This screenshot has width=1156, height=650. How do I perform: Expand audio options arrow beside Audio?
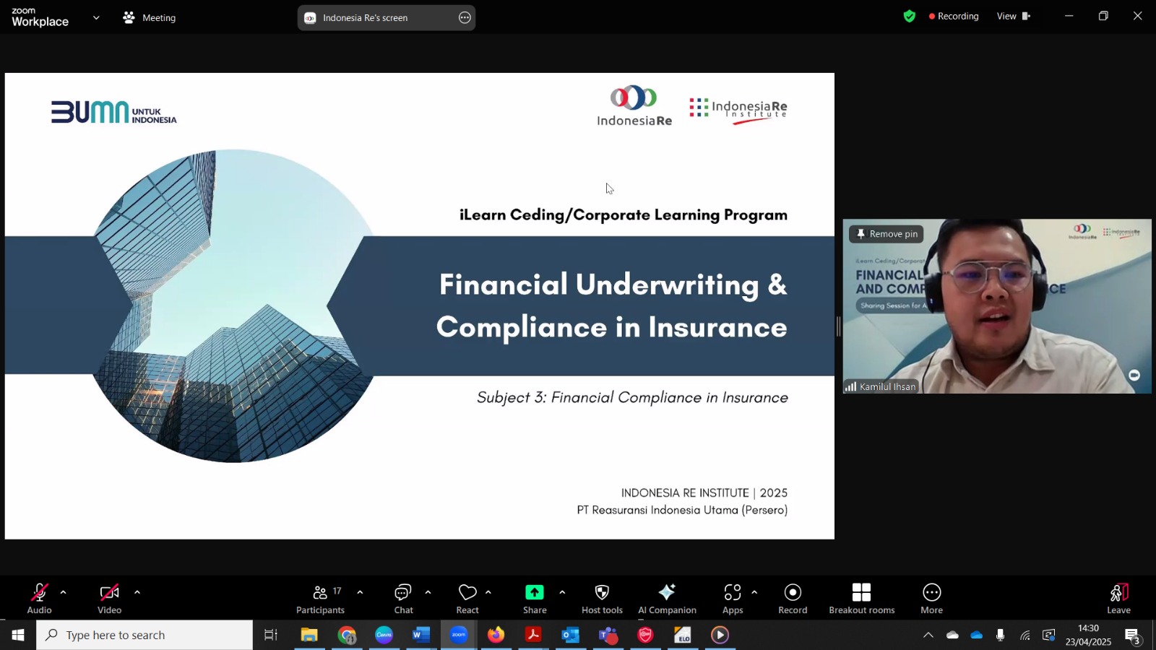point(64,592)
